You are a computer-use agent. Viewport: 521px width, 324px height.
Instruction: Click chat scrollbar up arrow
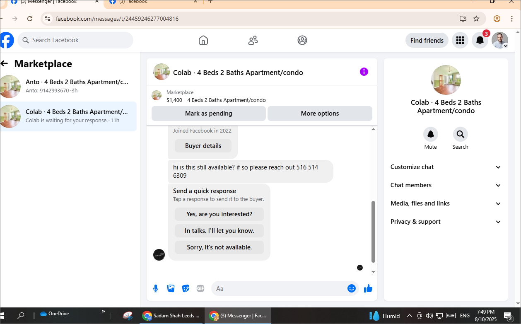click(x=373, y=129)
